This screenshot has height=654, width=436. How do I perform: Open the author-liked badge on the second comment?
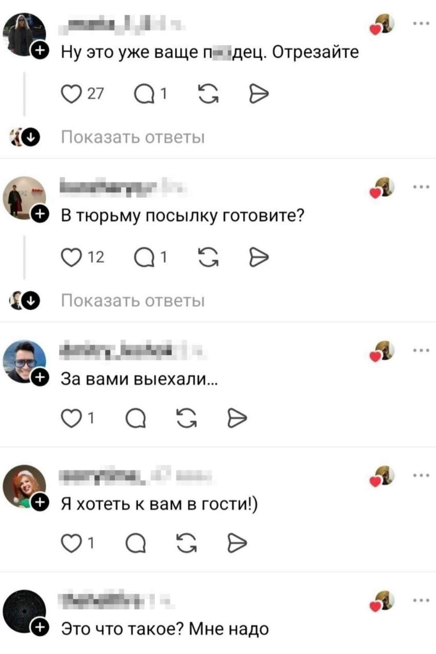(x=383, y=188)
